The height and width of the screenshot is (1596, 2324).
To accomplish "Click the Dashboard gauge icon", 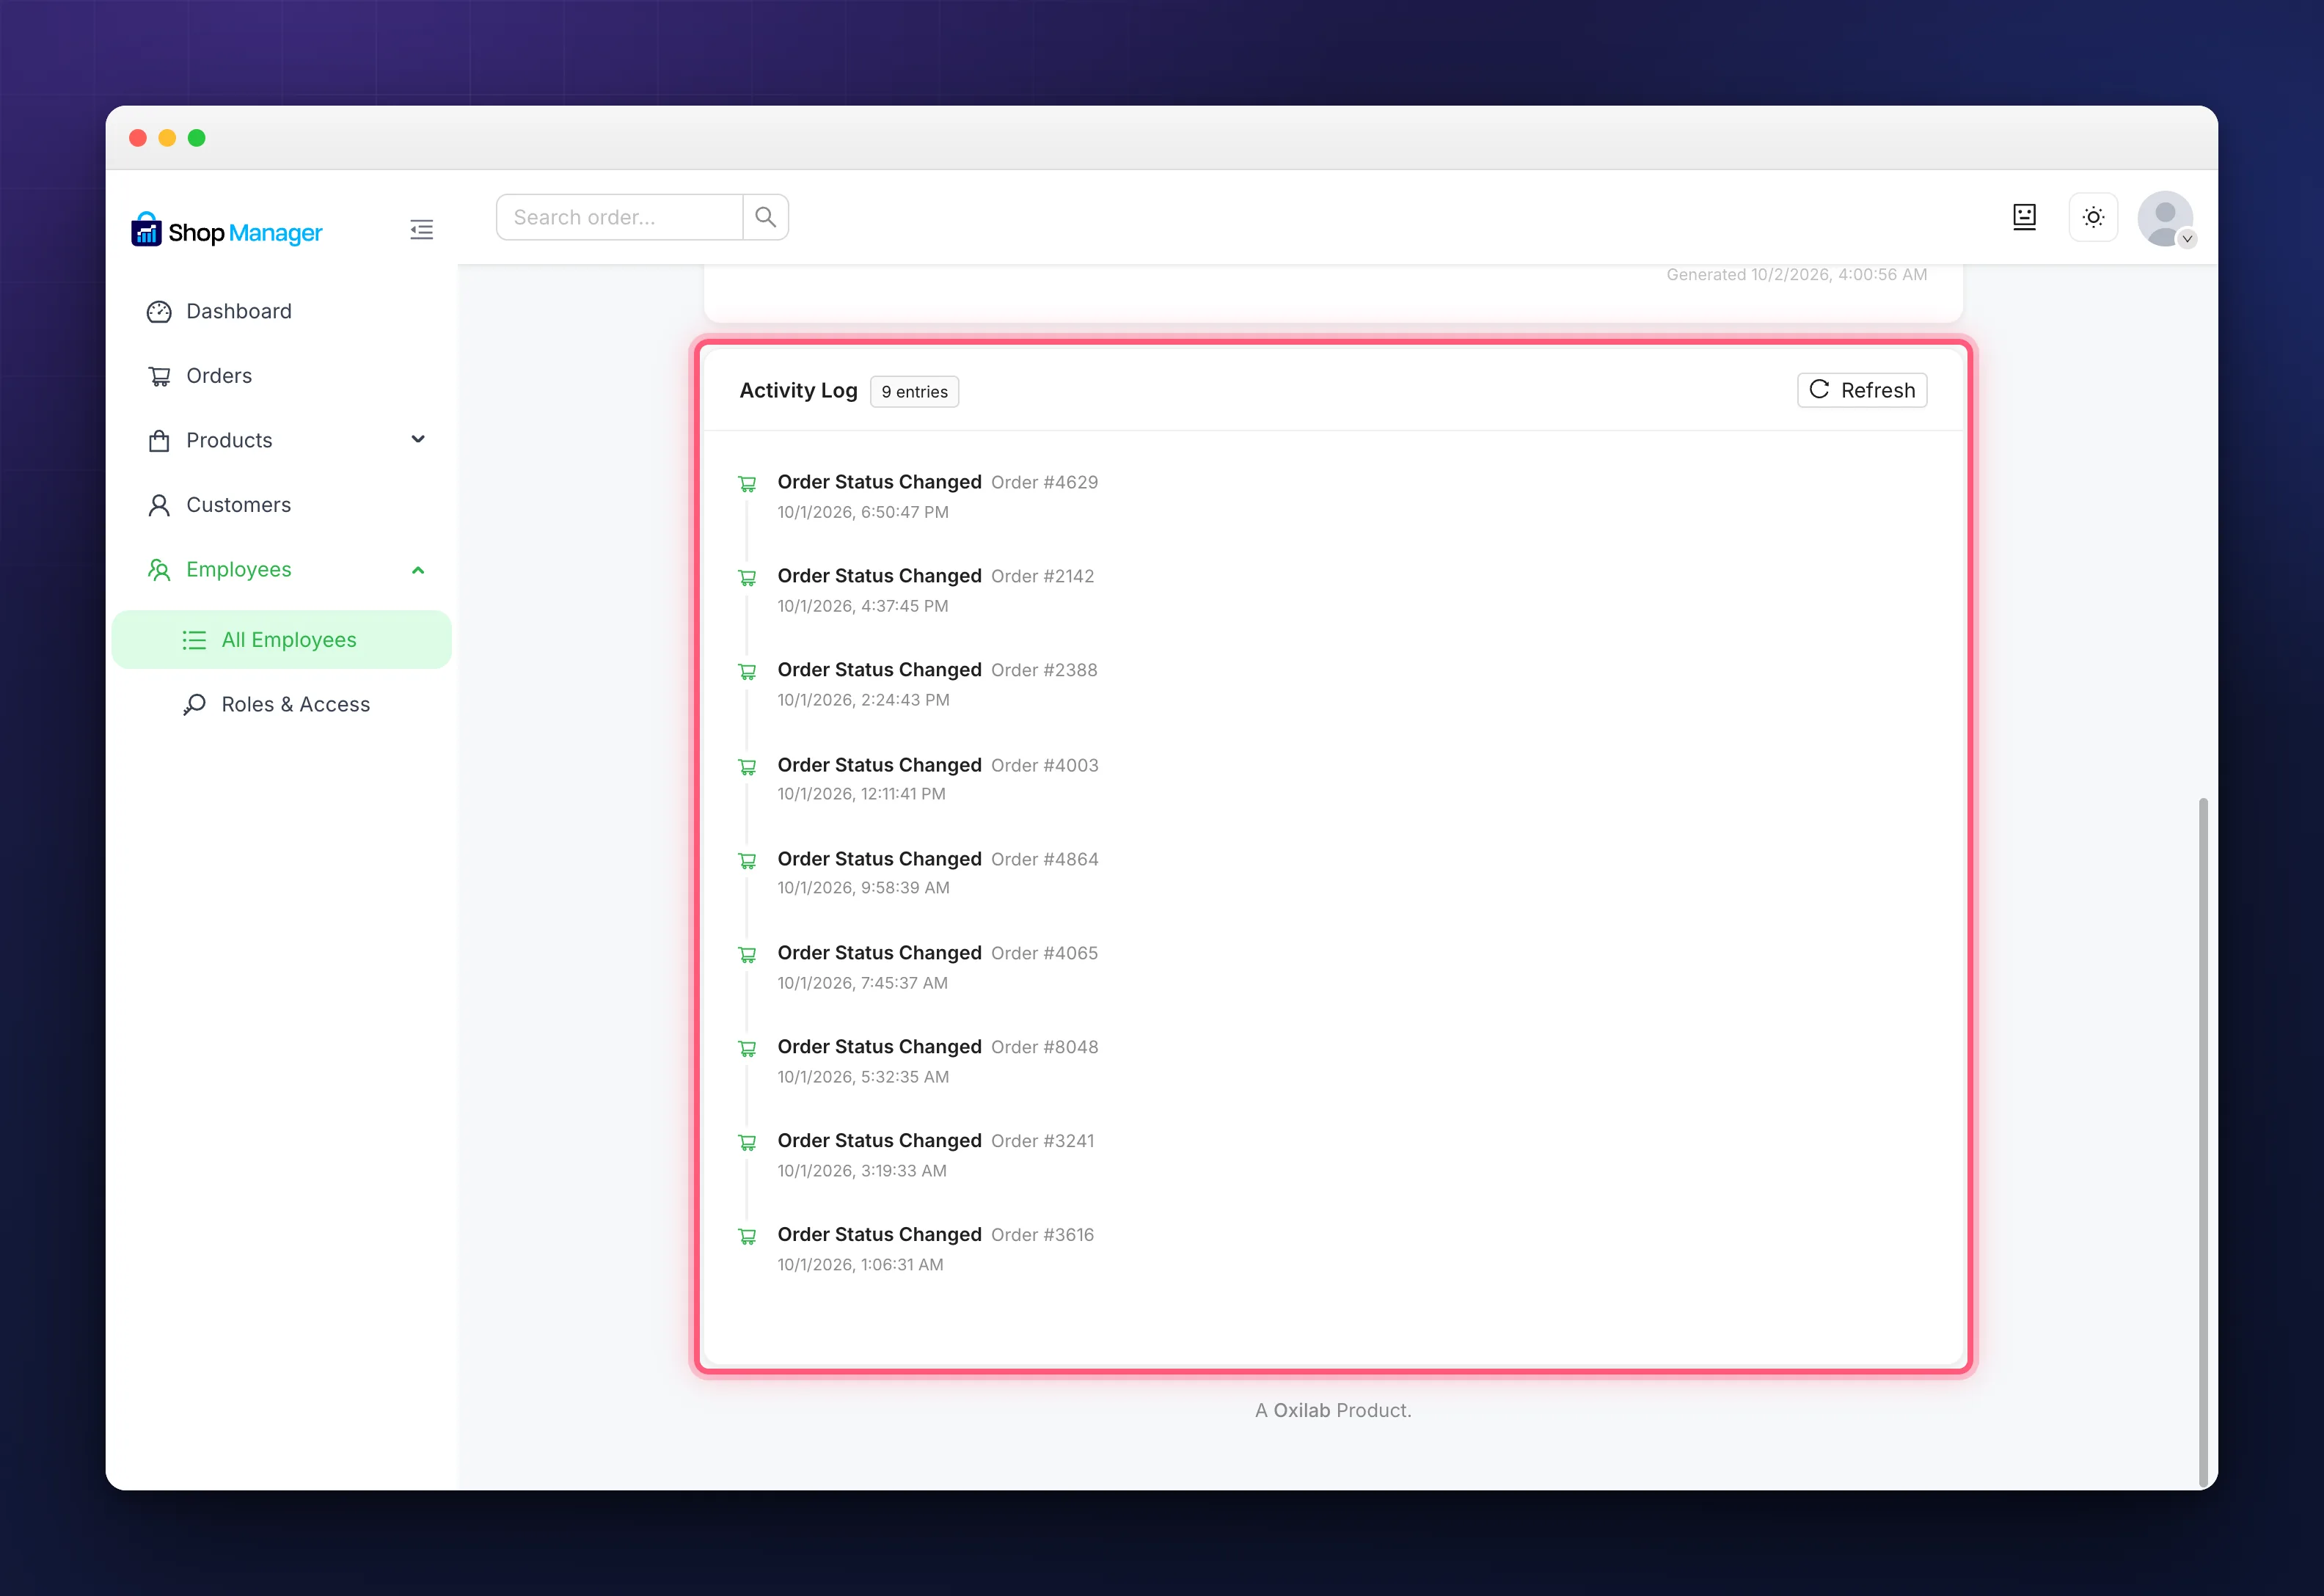I will click(x=159, y=312).
